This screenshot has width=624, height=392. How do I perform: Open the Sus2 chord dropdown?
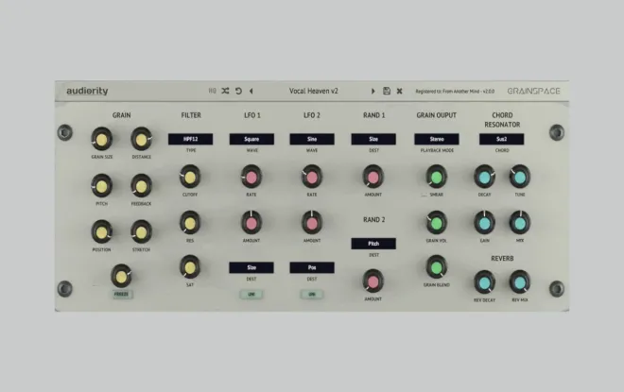point(501,139)
